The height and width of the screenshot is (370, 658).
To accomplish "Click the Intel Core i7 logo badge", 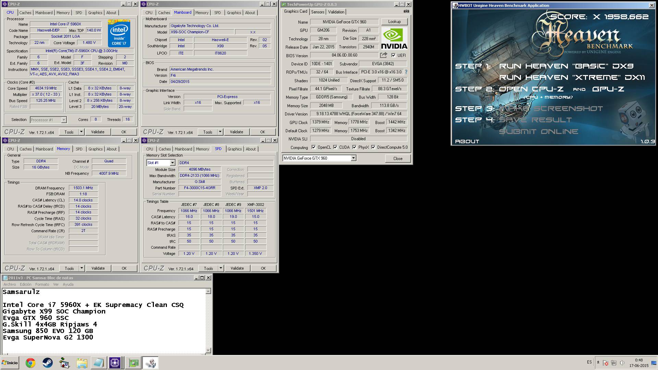I will (119, 33).
